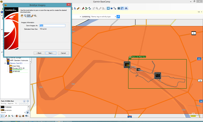Select the rectangle area selection tool
The image size is (203, 122).
pyautogui.click(x=28, y=16)
